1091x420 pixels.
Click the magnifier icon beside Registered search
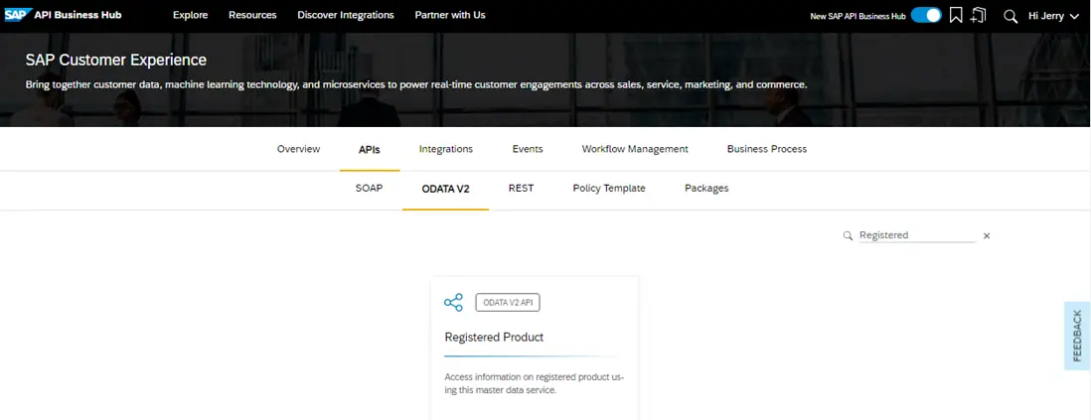click(848, 236)
